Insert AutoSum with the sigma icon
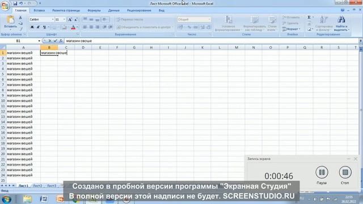Screen dimensions: 363x204 tap(309, 18)
